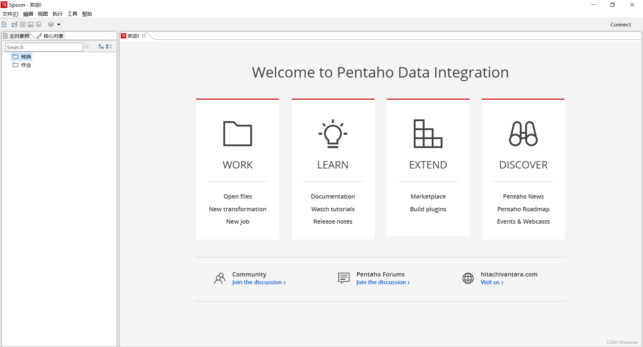Click the Open file toolbar icon
Screen dimensions: 643x347
tap(14, 24)
